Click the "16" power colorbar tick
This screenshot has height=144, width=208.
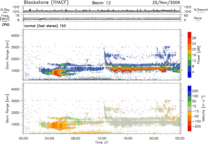pyautogui.click(x=194, y=55)
